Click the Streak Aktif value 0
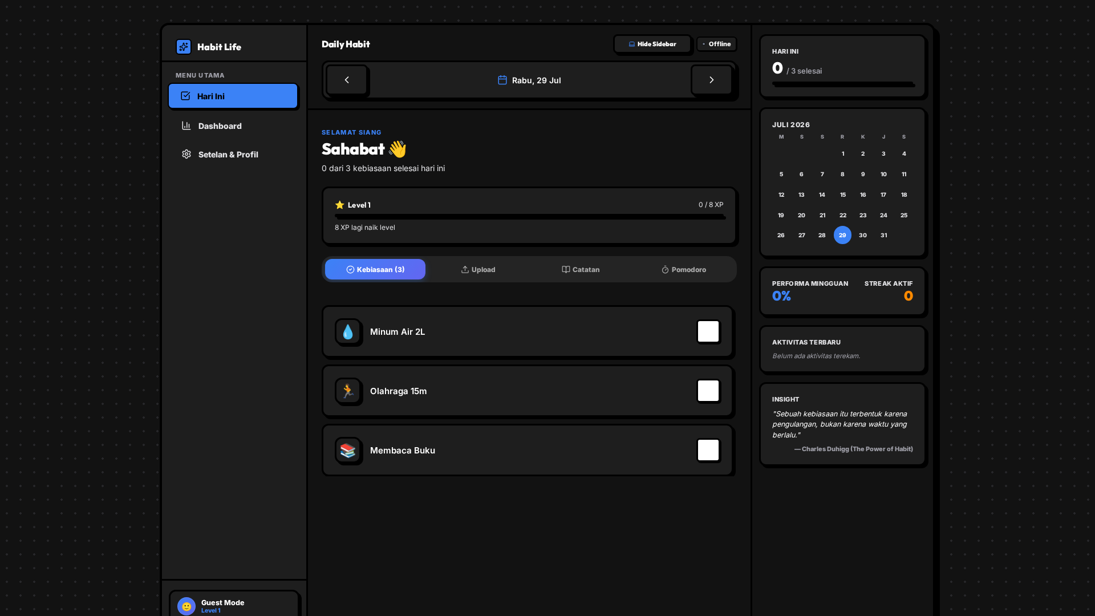The width and height of the screenshot is (1095, 616). pyautogui.click(x=909, y=296)
